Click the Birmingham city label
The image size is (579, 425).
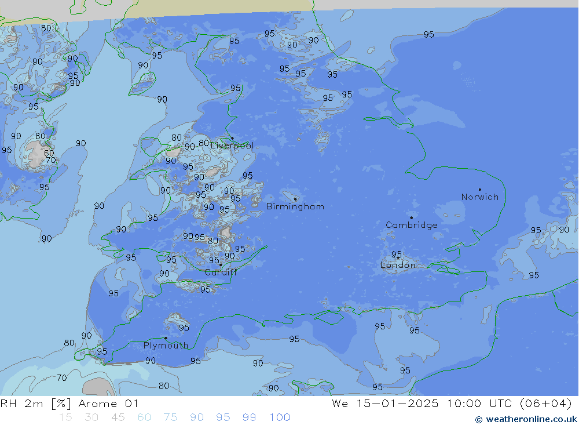coord(295,207)
